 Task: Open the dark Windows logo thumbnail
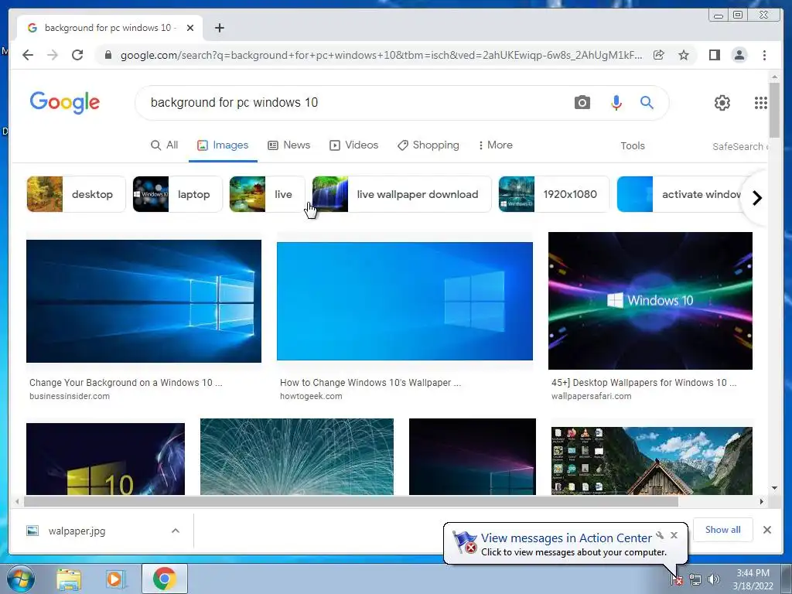coord(473,456)
